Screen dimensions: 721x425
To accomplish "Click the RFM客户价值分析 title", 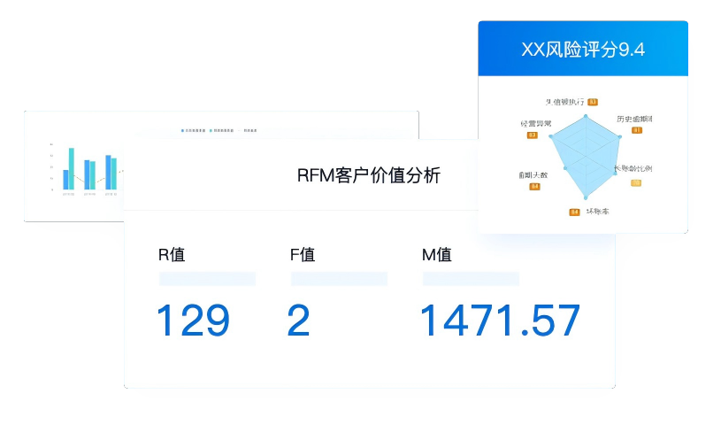I will (x=368, y=175).
